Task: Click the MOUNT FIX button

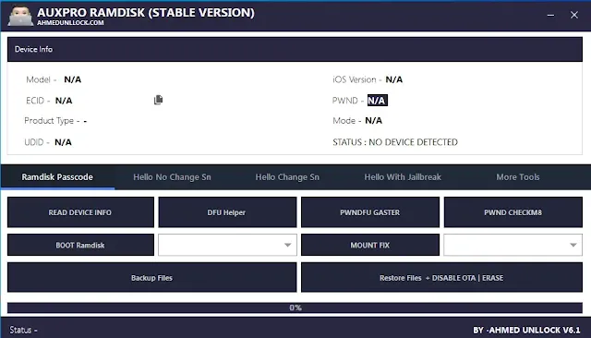Action: tap(370, 245)
